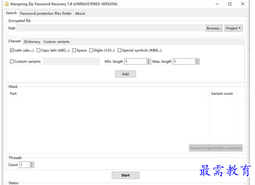255x185 pixels.
Task: Click the Start button
Action: click(x=126, y=175)
